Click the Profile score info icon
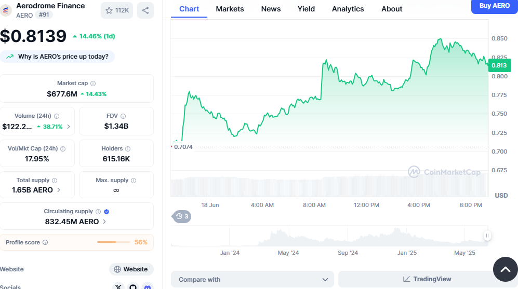This screenshot has height=289, width=518. click(45, 242)
